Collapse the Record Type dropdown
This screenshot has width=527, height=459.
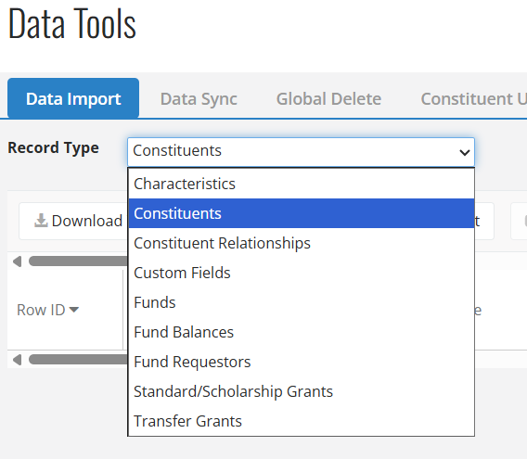(301, 151)
